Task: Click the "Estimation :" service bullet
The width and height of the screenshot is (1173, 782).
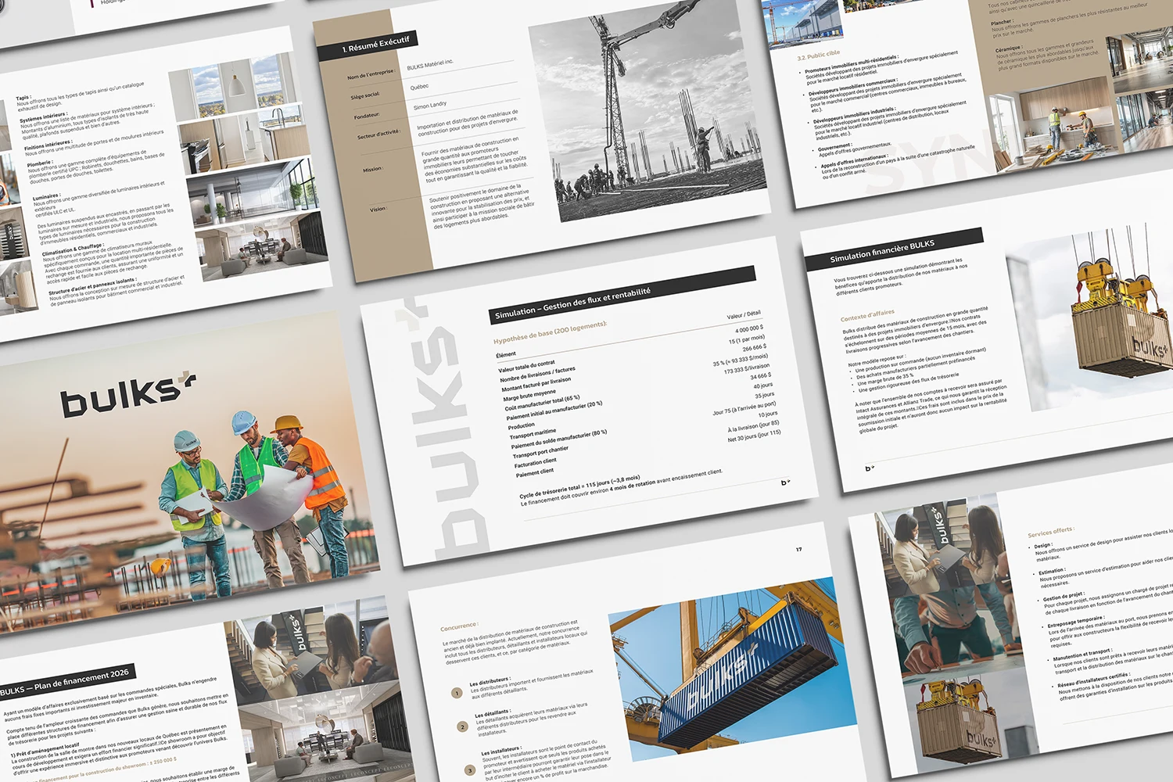Action: point(1052,572)
